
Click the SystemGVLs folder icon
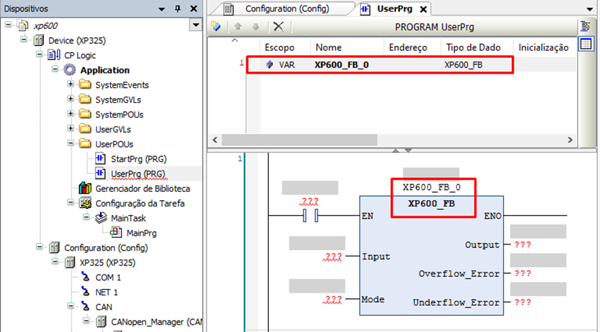(x=85, y=99)
